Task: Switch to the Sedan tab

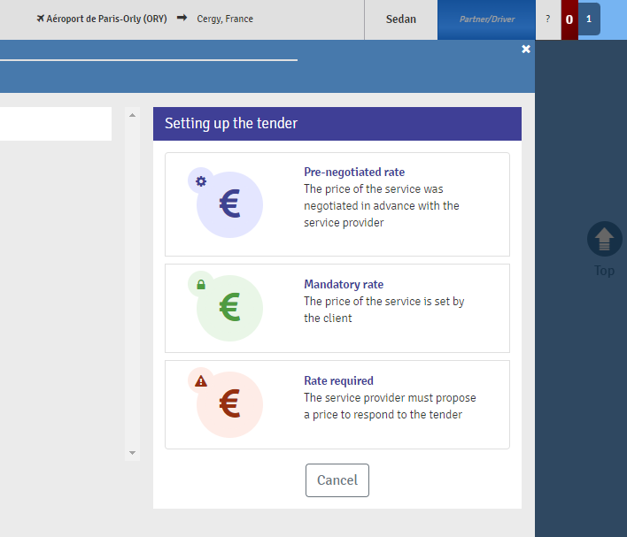Action: [x=401, y=19]
